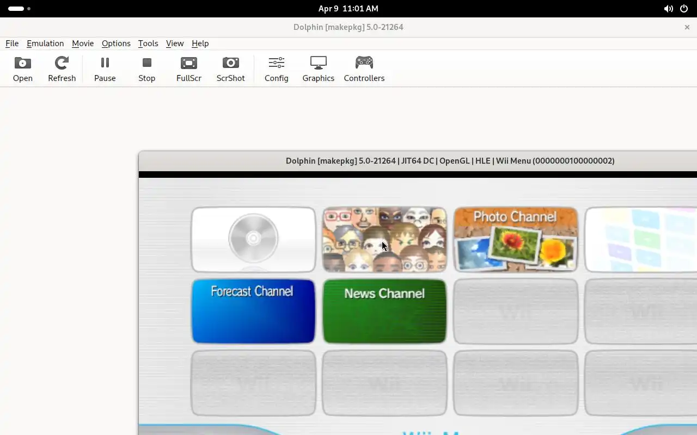Image resolution: width=697 pixels, height=435 pixels.
Task: Refresh the game list
Action: point(62,69)
